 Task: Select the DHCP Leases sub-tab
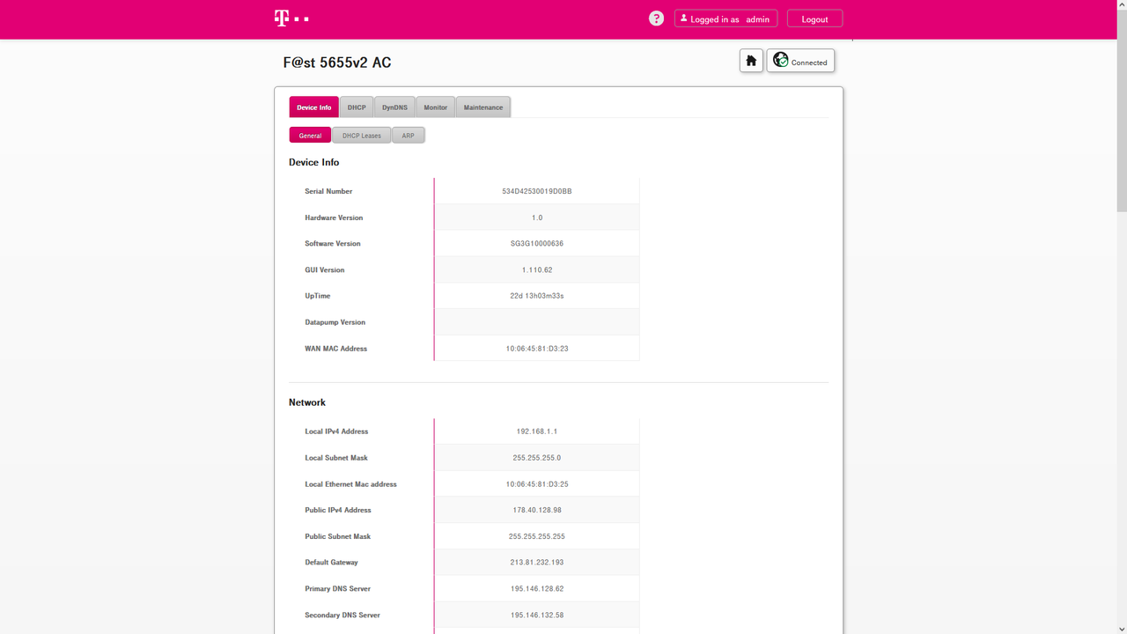coord(362,136)
